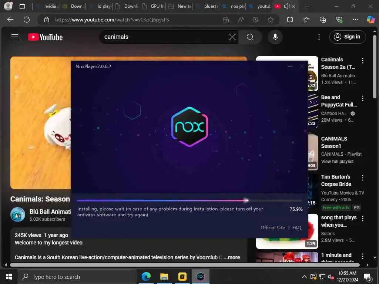This screenshot has width=379, height=284.
Task: Show hidden system tray icons chevron
Action: (305, 277)
